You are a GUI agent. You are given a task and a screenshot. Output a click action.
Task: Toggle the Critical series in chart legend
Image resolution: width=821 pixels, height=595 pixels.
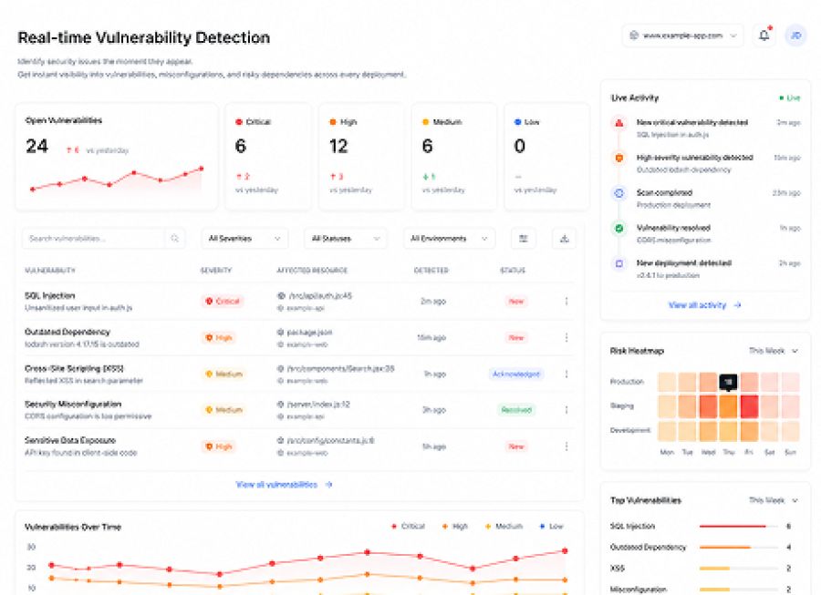pos(408,526)
